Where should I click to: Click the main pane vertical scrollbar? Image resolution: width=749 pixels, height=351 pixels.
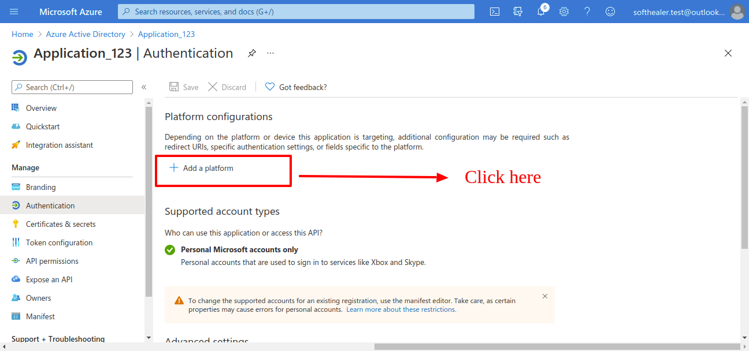(744, 178)
